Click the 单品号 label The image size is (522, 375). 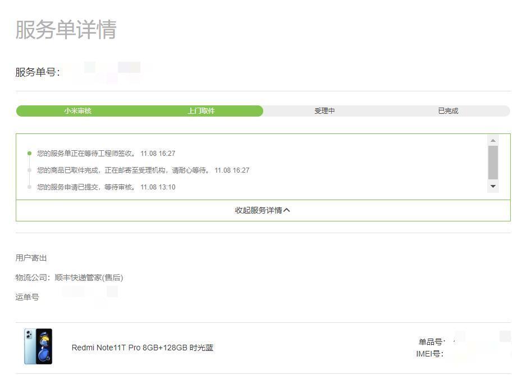pyautogui.click(x=432, y=342)
